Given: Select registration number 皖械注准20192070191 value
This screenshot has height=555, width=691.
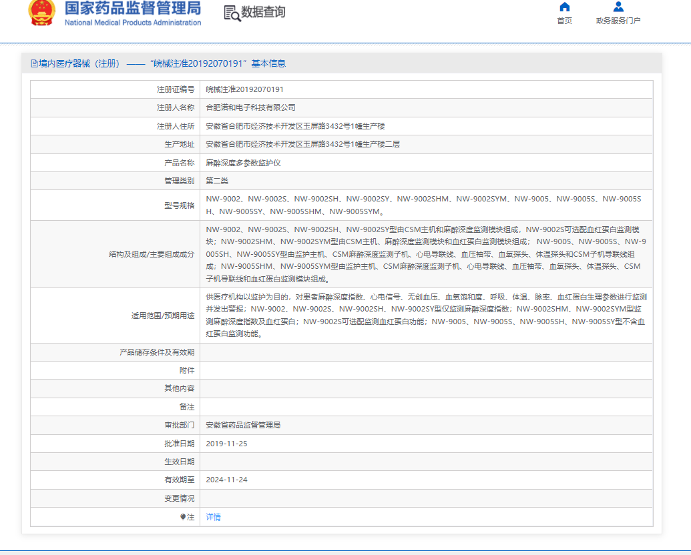Looking at the screenshot, I should tap(244, 89).
